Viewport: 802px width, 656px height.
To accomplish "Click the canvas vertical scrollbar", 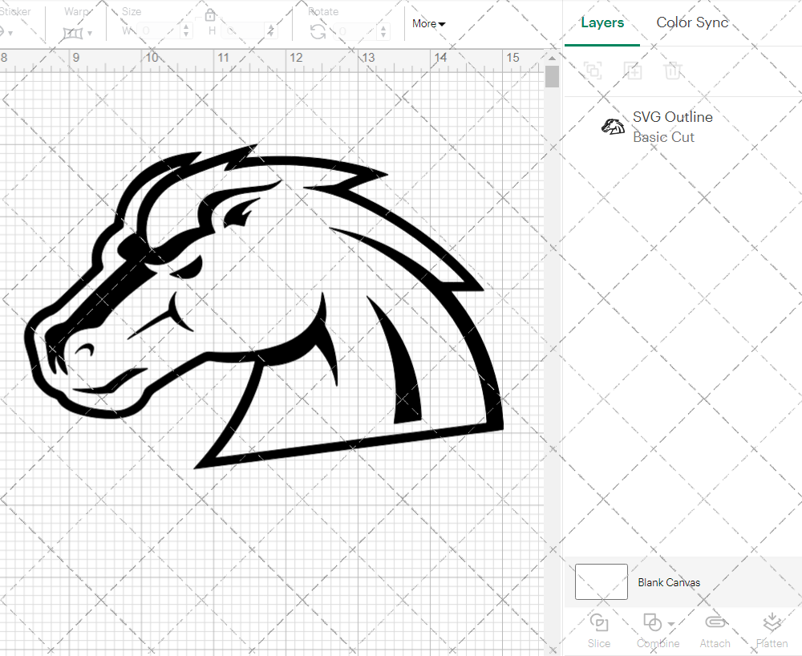I will [x=552, y=76].
